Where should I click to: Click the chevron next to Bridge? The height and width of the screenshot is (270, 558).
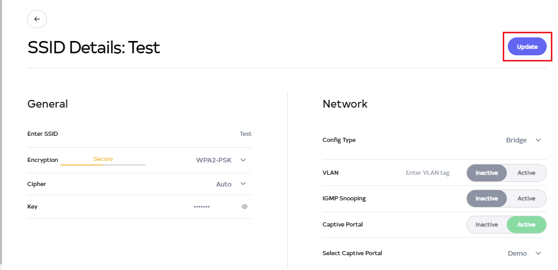click(538, 140)
